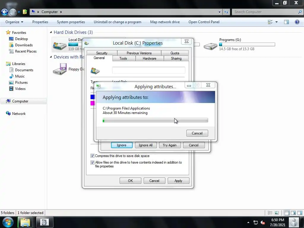Image resolution: width=304 pixels, height=228 pixels.
Task: Click the Programs (G:) capacity bar
Action: pos(247,45)
